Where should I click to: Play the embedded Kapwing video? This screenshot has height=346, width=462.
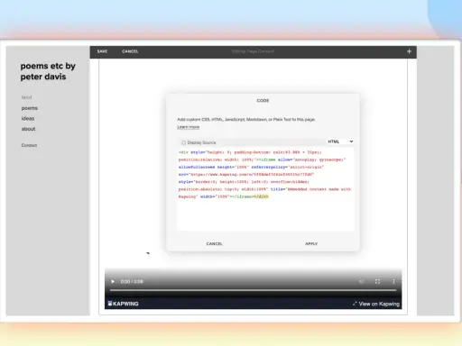tap(113, 281)
